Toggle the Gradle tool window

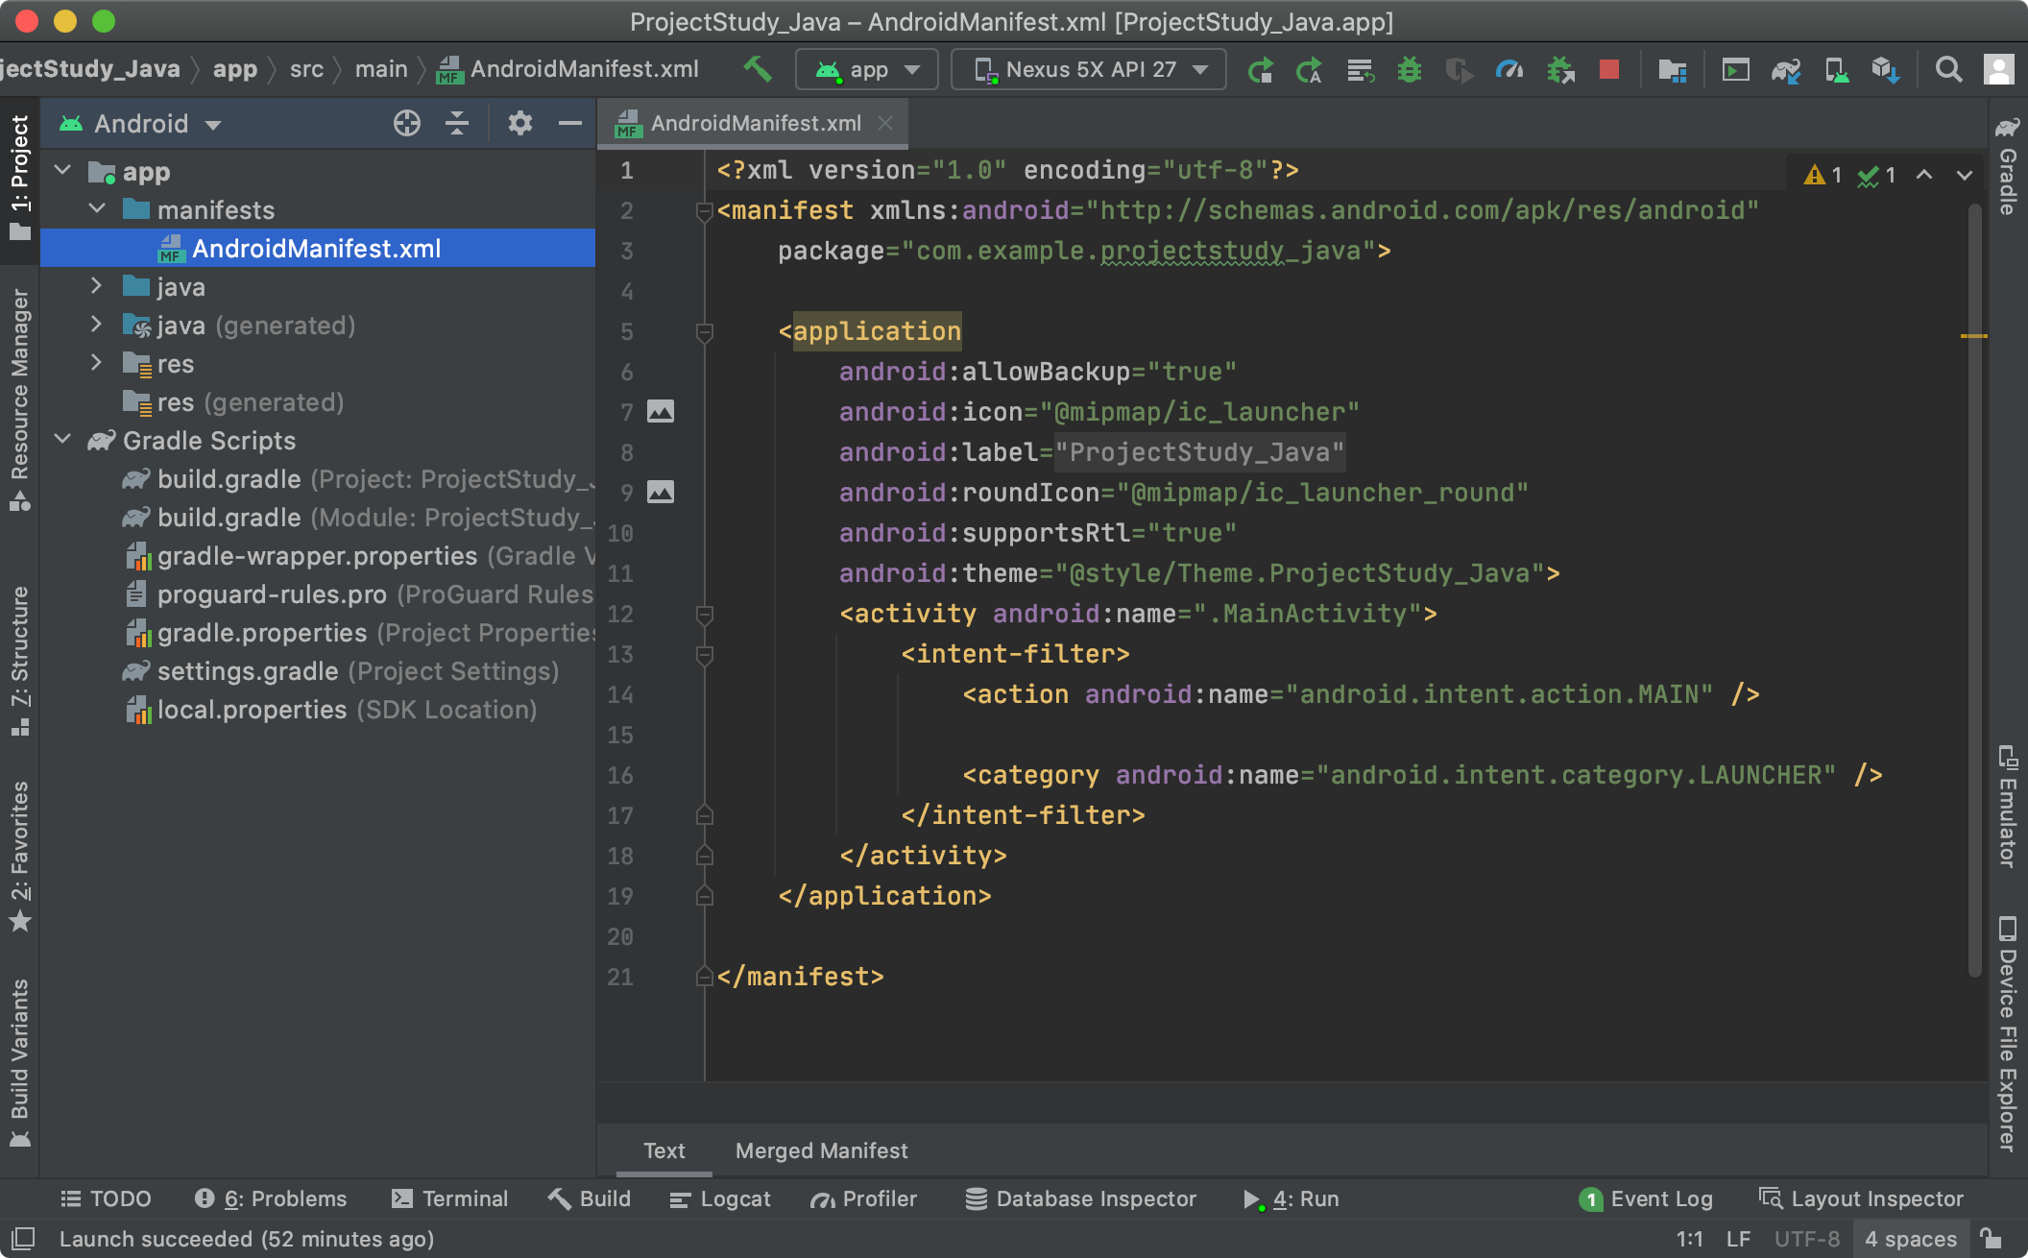[x=2007, y=165]
